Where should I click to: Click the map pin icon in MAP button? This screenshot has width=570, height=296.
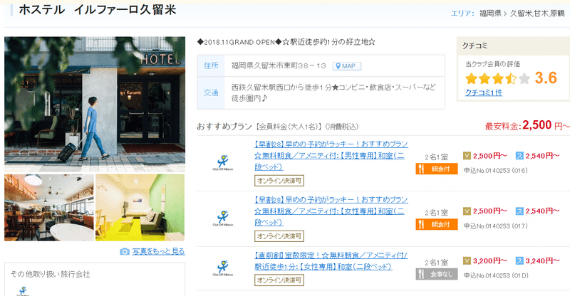pyautogui.click(x=338, y=66)
